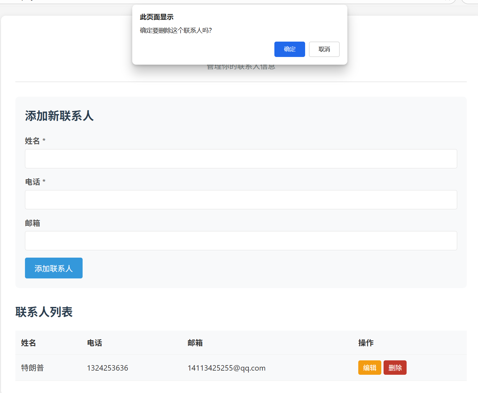
Task: Click the 联系人列表 heading
Action: pyautogui.click(x=44, y=312)
